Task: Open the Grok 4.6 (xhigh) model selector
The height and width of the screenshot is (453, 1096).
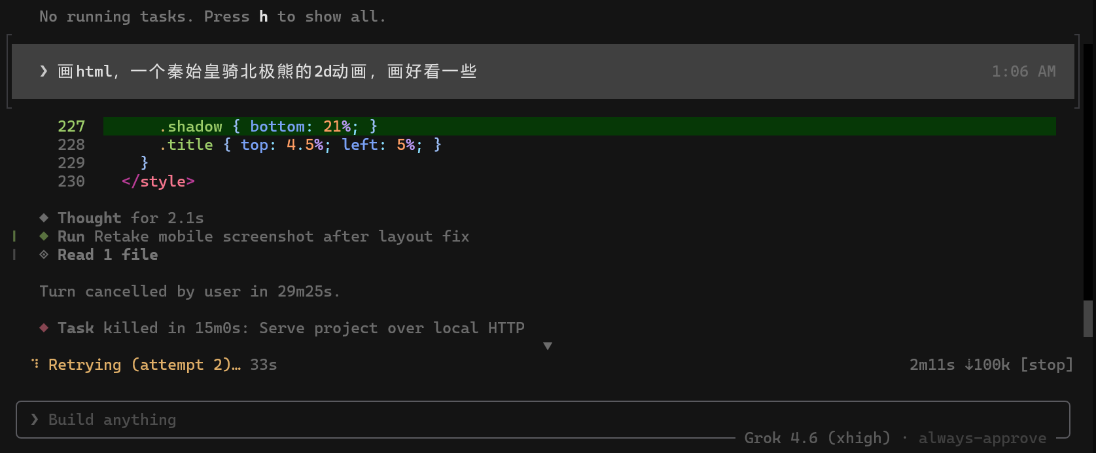Action: pos(817,438)
